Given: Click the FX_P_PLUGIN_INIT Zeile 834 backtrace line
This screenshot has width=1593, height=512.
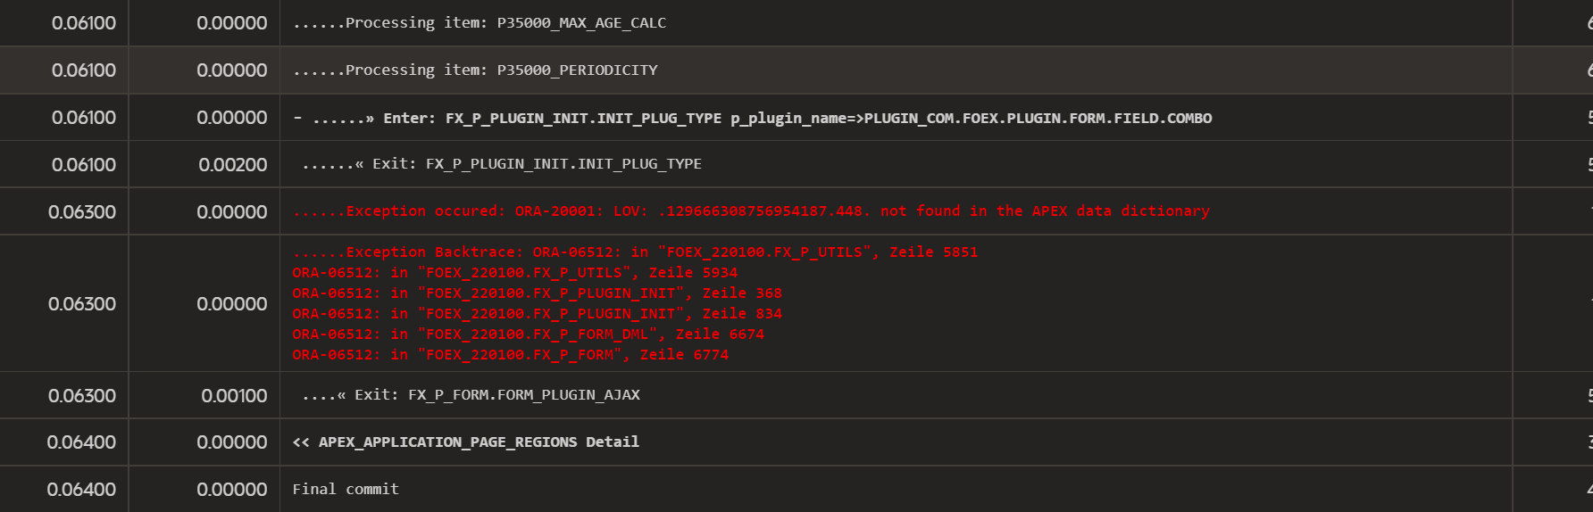Looking at the screenshot, I should 538,314.
